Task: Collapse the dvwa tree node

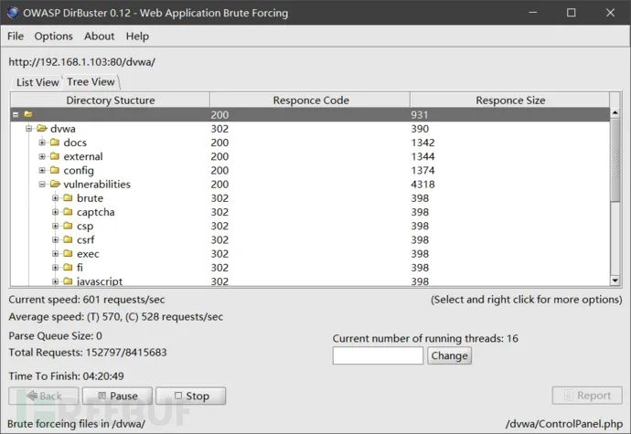Action: (x=28, y=129)
